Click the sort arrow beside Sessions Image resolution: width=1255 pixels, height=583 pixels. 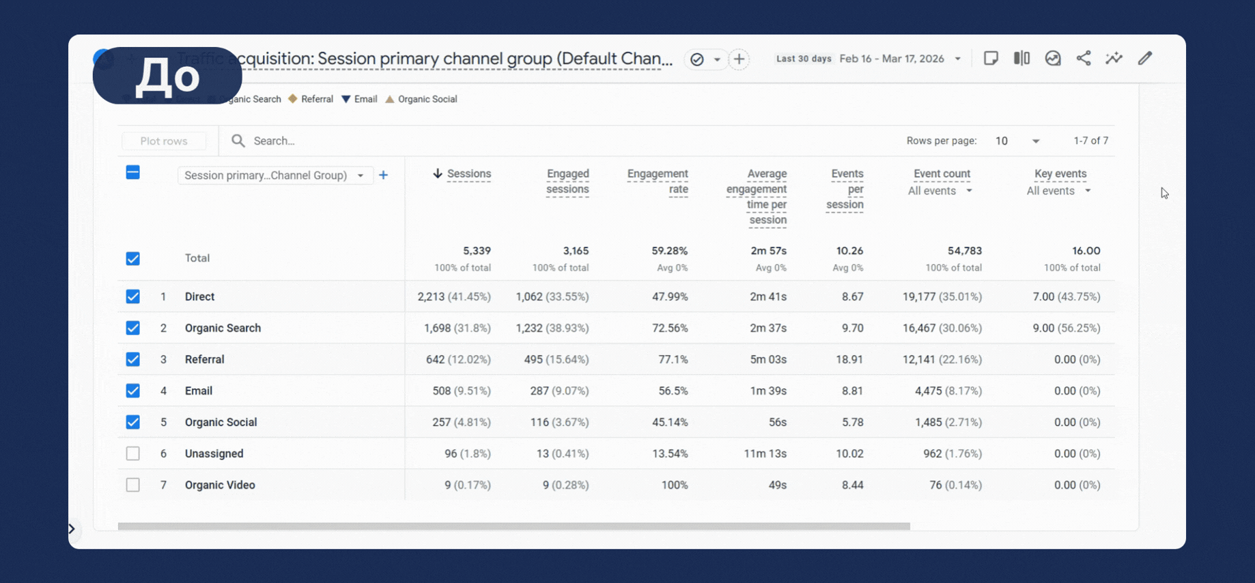(x=438, y=174)
